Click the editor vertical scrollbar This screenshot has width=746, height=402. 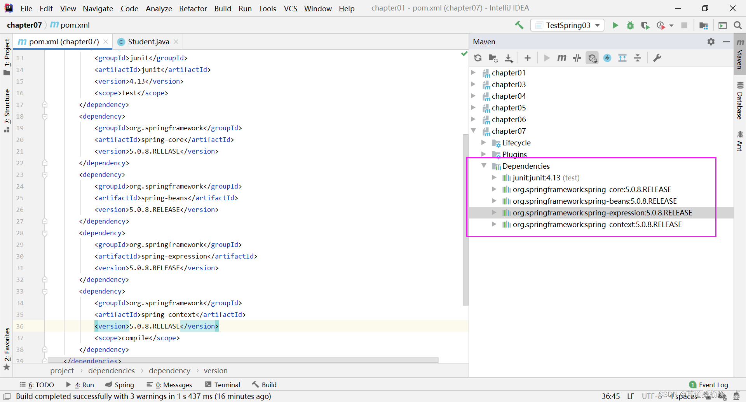click(x=465, y=220)
